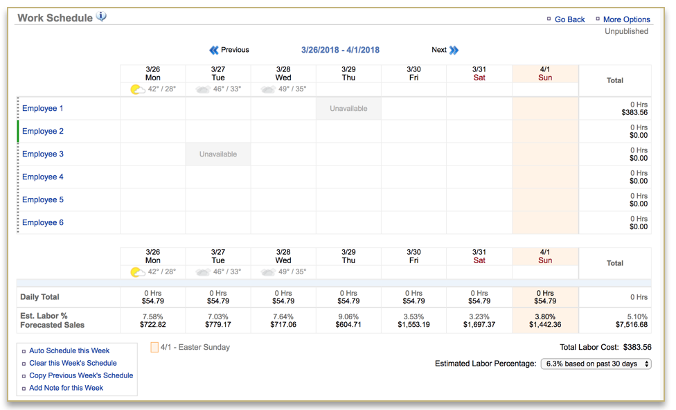Open the Employee 1 link

tap(43, 108)
